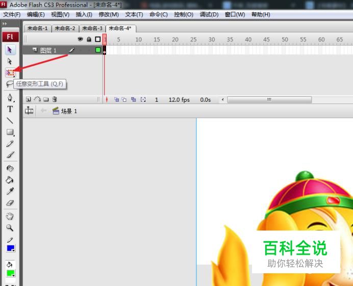Open the 插入(I) menu

pos(84,15)
